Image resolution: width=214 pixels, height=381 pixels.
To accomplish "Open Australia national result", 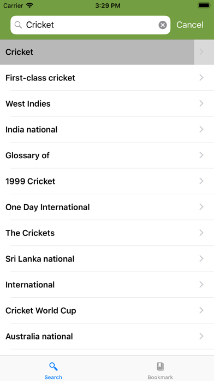I will point(107,336).
